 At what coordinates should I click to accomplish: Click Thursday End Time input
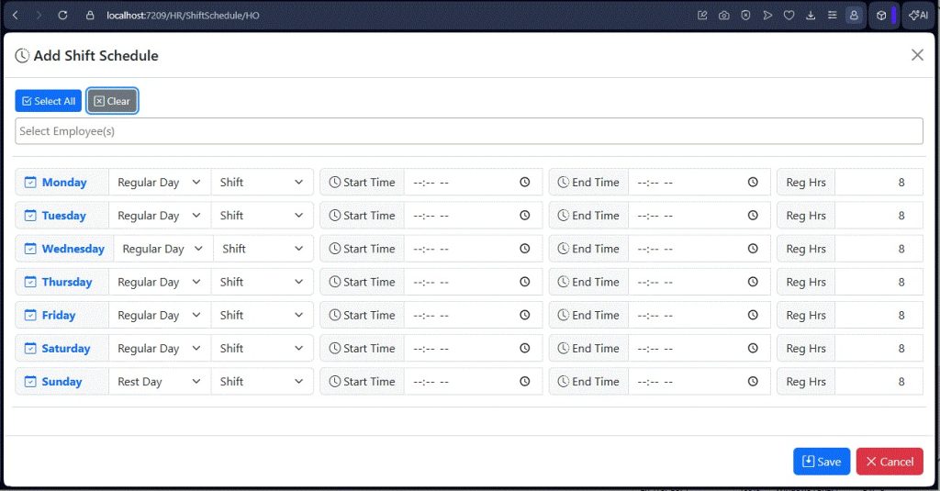click(699, 282)
